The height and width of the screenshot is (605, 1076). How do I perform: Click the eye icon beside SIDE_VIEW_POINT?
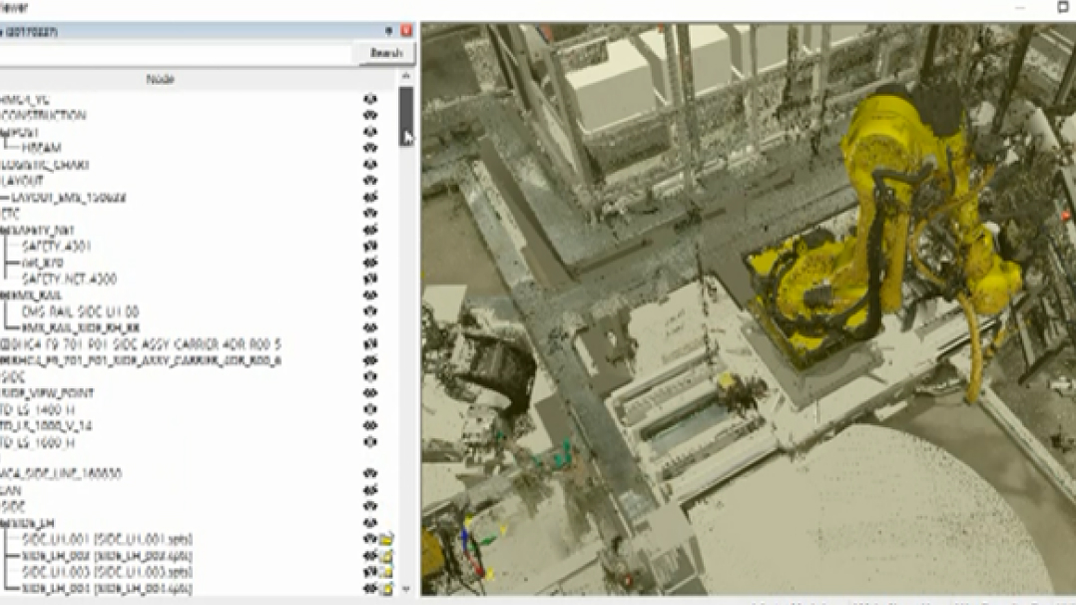pyautogui.click(x=370, y=393)
